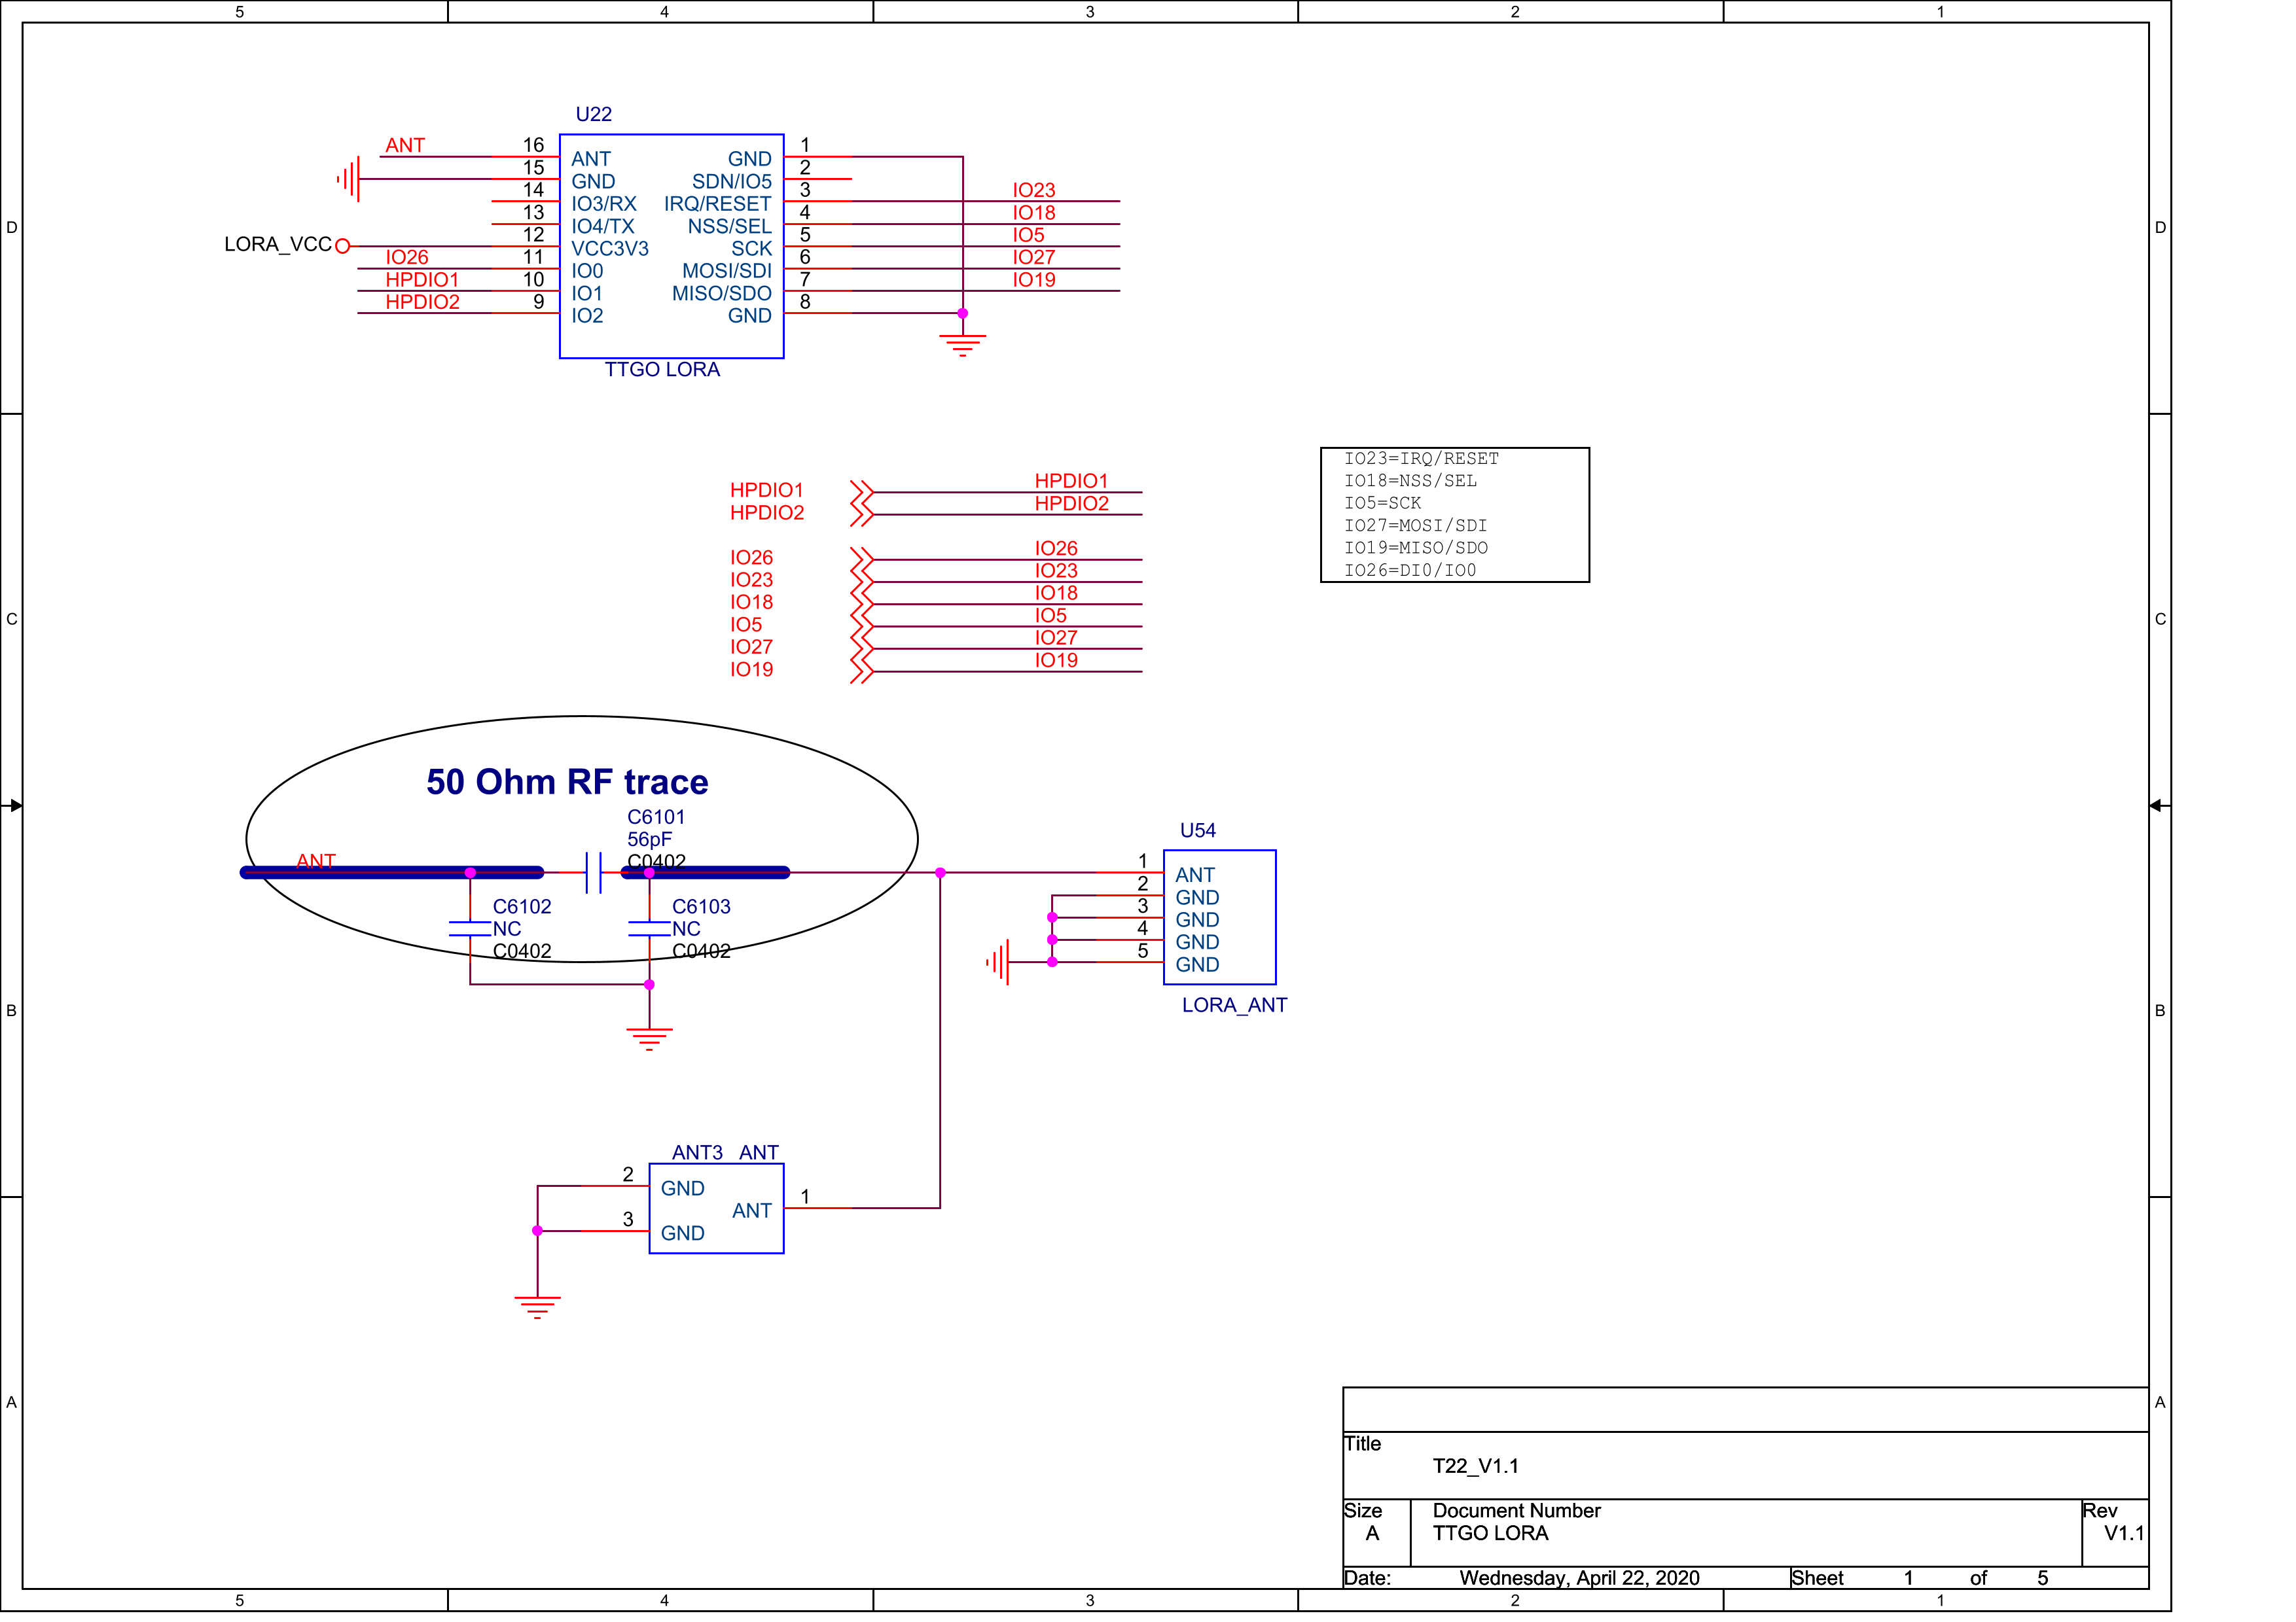The image size is (2296, 1622).
Task: Click note line IO27=MOSI/SDI
Action: (x=1415, y=525)
